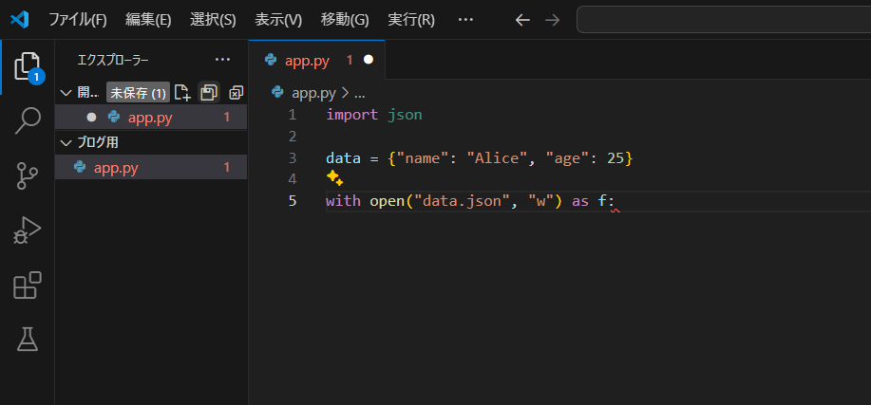Open the Run and Debug view icon

[x=28, y=230]
